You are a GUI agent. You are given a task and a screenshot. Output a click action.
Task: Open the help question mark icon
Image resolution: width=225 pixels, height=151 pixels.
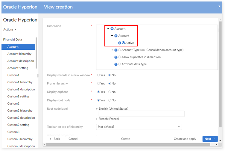(219, 7)
